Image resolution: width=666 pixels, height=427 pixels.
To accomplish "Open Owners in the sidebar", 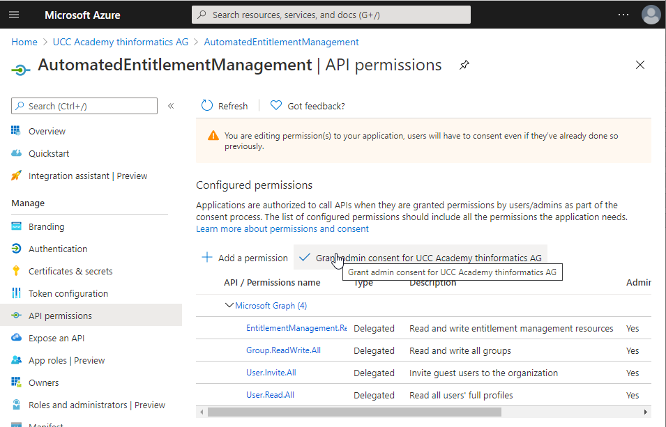I will [x=43, y=383].
